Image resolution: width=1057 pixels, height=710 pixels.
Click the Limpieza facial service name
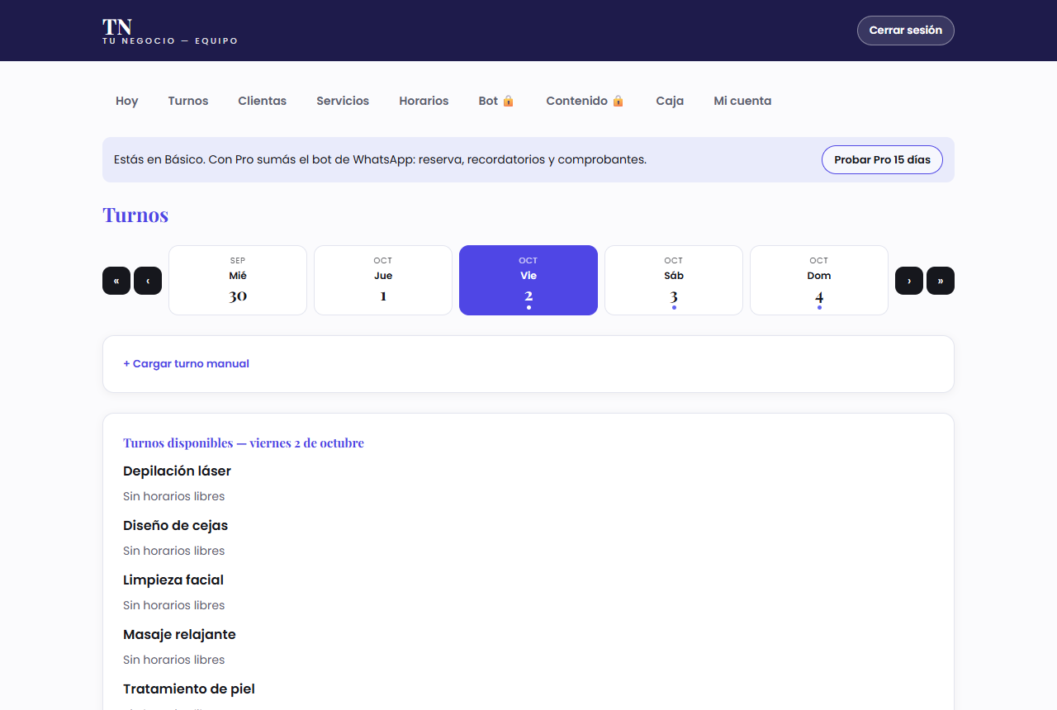point(173,580)
